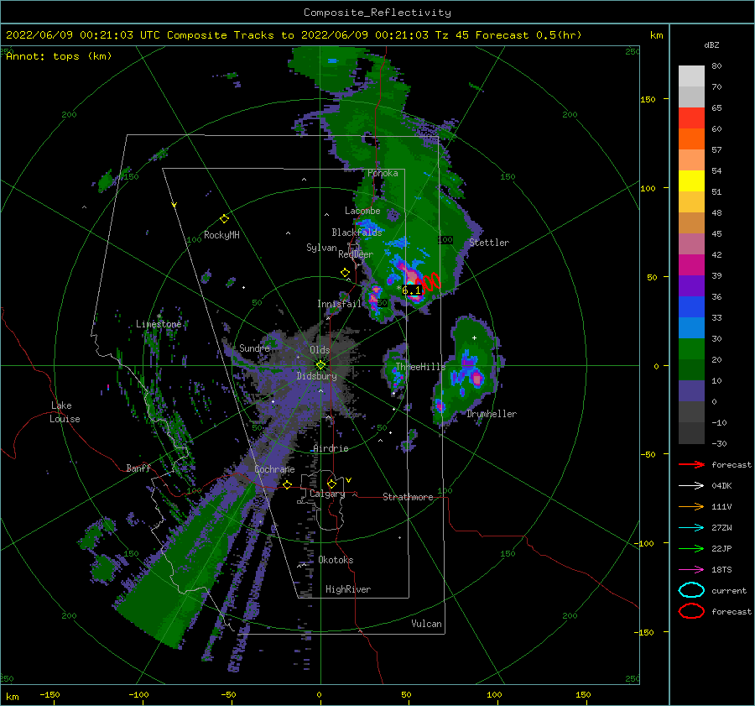Select the blue 33-36 dBZ color swatch

tap(691, 307)
